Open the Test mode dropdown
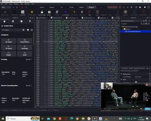The width and height of the screenshot is (151, 121). (x=6, y=7)
